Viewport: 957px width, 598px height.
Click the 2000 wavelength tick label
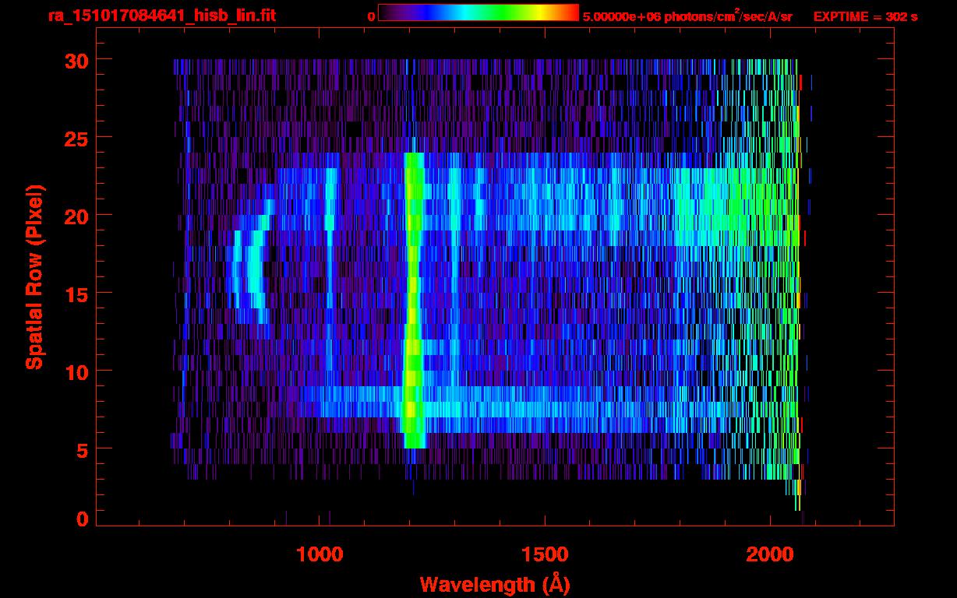click(770, 554)
